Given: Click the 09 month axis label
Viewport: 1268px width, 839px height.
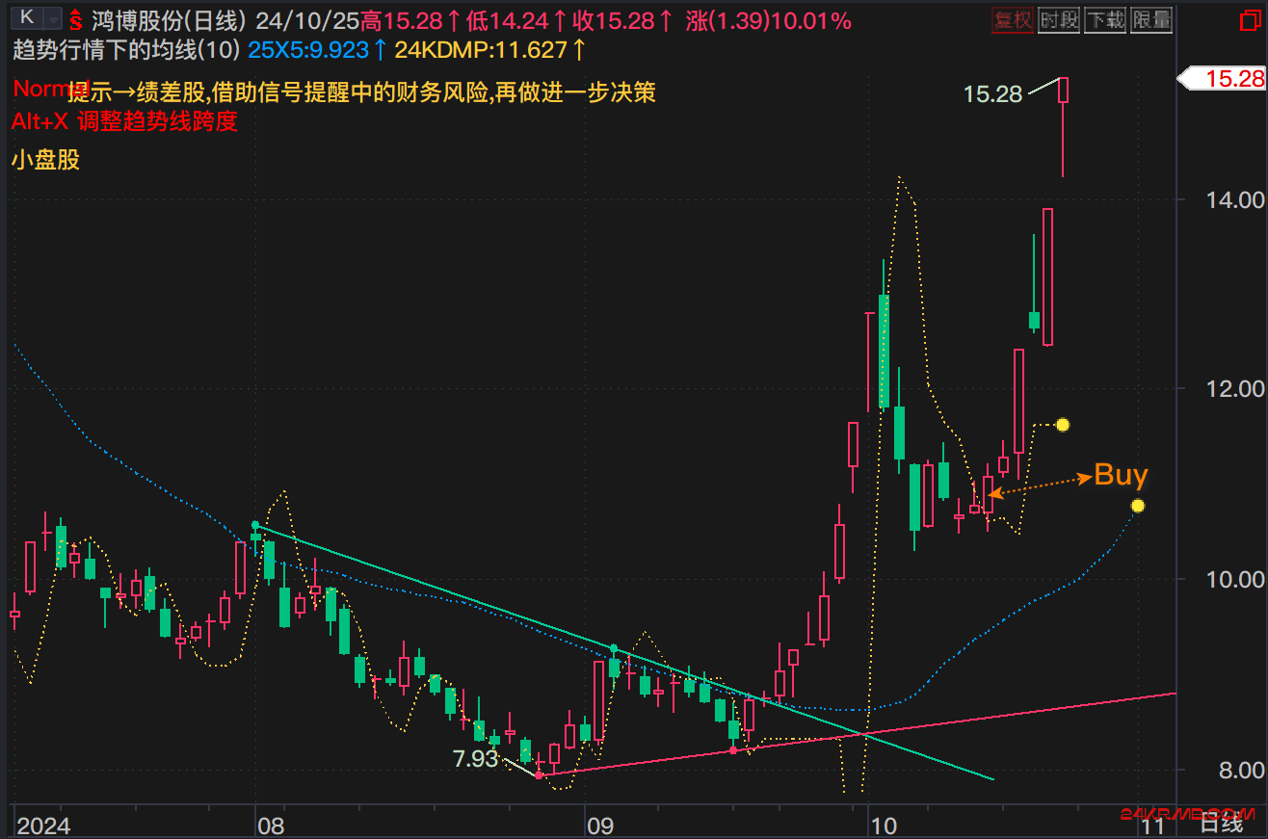Looking at the screenshot, I should click(x=601, y=826).
